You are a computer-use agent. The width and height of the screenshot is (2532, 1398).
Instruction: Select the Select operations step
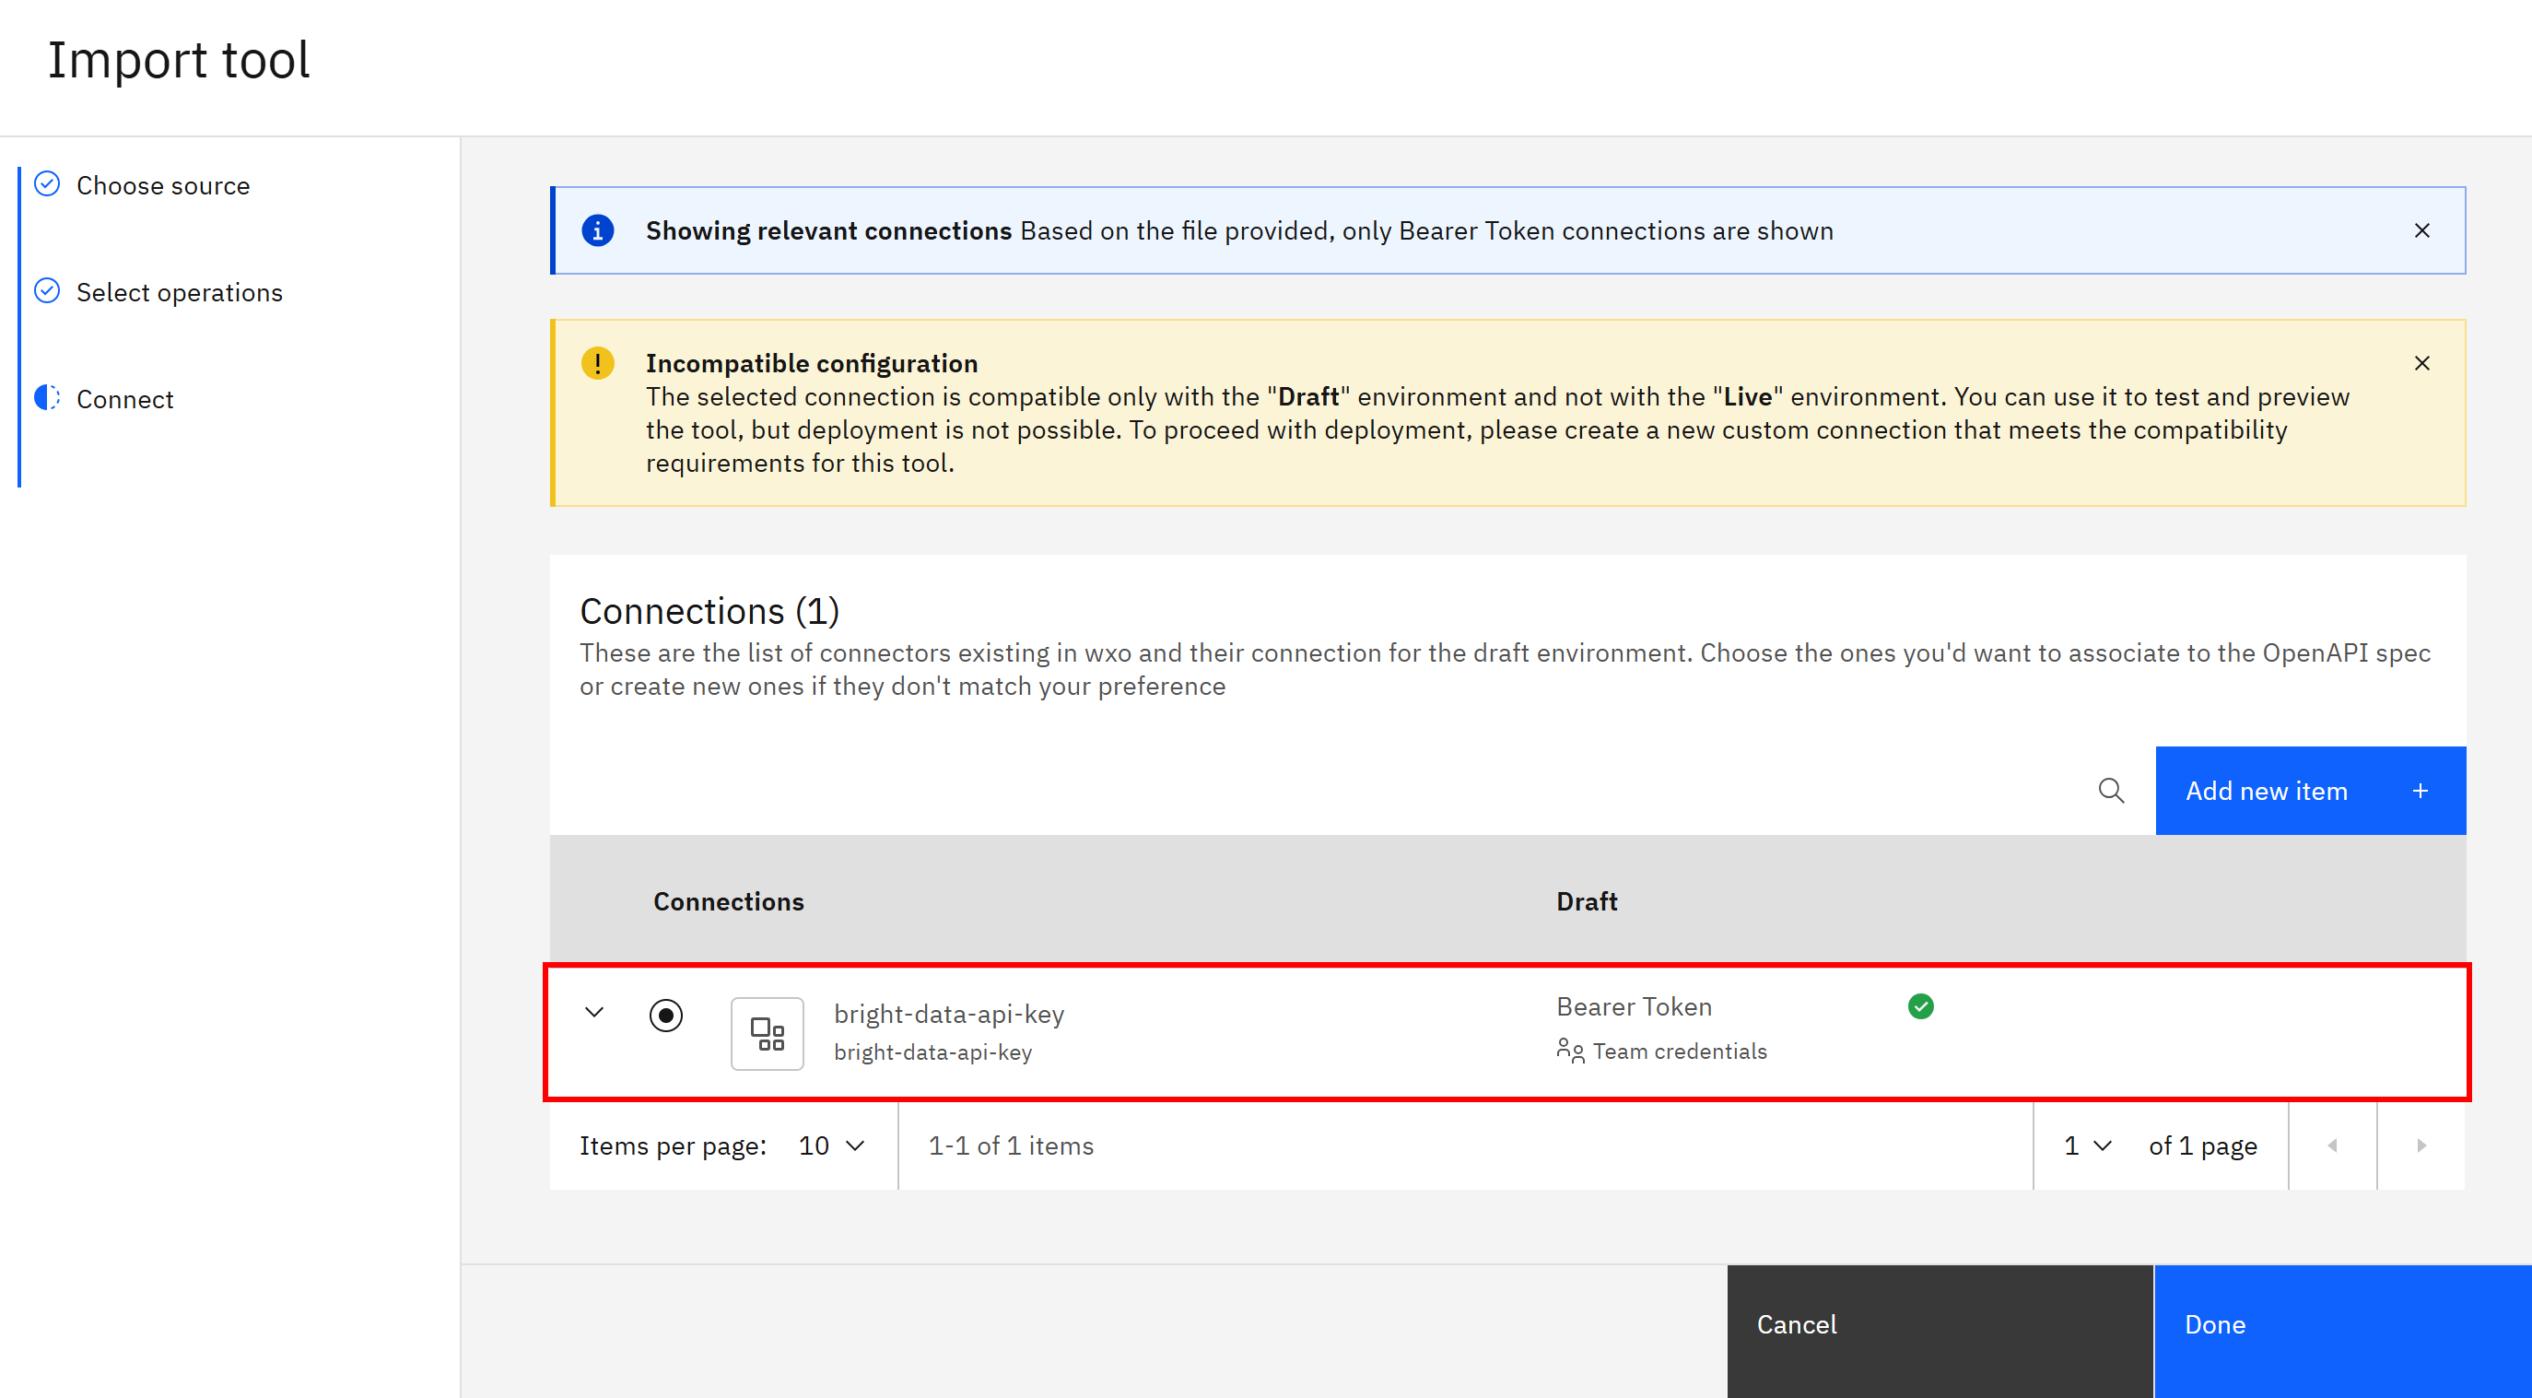pos(180,291)
